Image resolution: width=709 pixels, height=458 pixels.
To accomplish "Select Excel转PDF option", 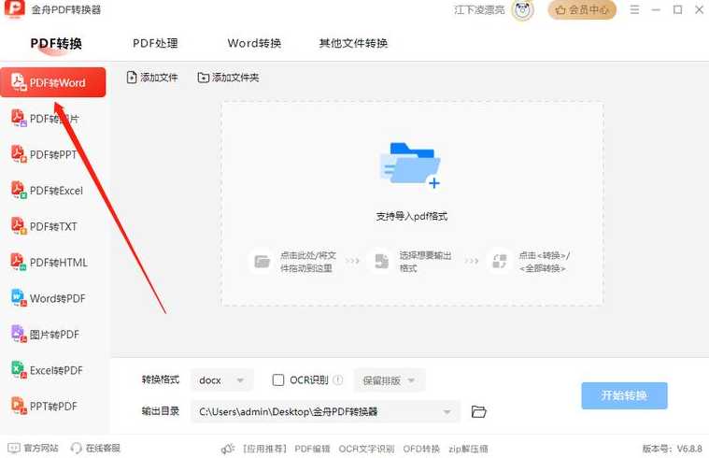I will point(47,370).
